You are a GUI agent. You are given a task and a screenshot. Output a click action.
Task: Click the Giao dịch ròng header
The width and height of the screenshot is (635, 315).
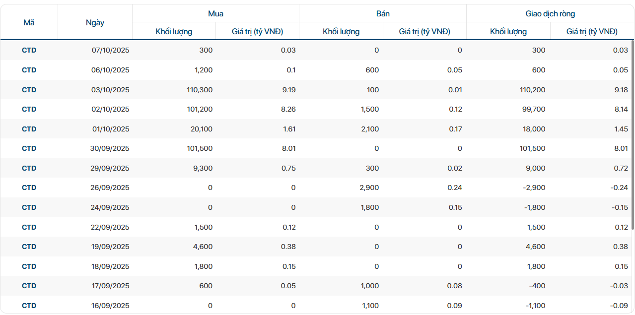coord(550,14)
